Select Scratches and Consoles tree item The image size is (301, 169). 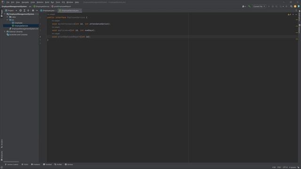(18, 35)
